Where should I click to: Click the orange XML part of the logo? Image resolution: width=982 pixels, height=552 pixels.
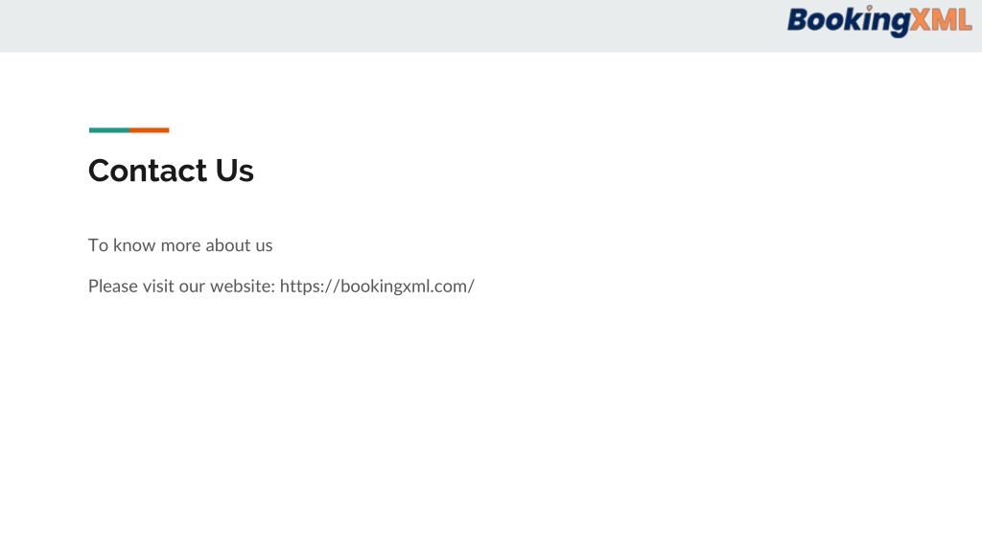coord(941,19)
